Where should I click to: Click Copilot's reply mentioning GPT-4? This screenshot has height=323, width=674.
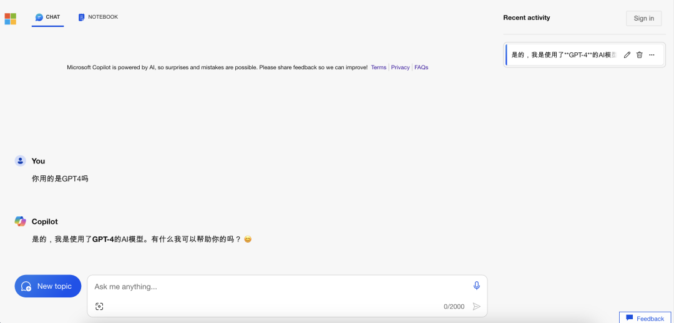142,239
